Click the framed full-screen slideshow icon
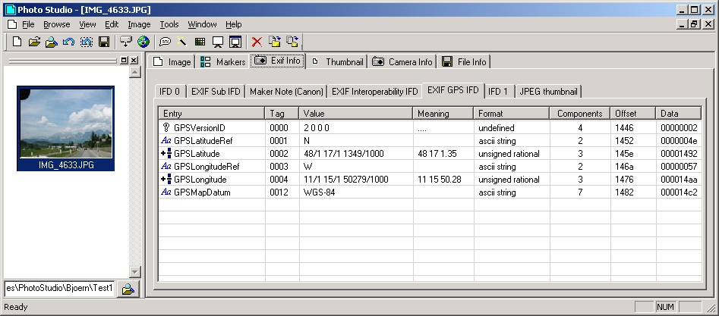This screenshot has height=316, width=719. coord(235,42)
